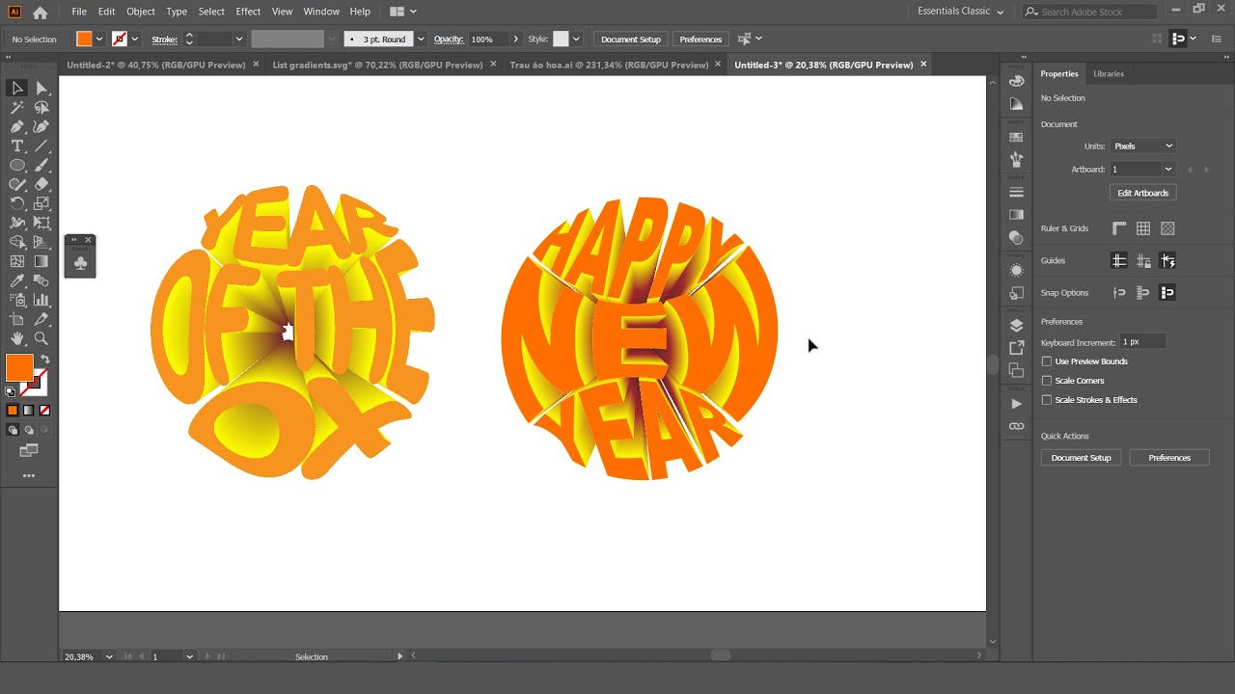This screenshot has height=694, width=1235.
Task: Open the Essentials Classic workspace dropdown
Action: tap(960, 12)
